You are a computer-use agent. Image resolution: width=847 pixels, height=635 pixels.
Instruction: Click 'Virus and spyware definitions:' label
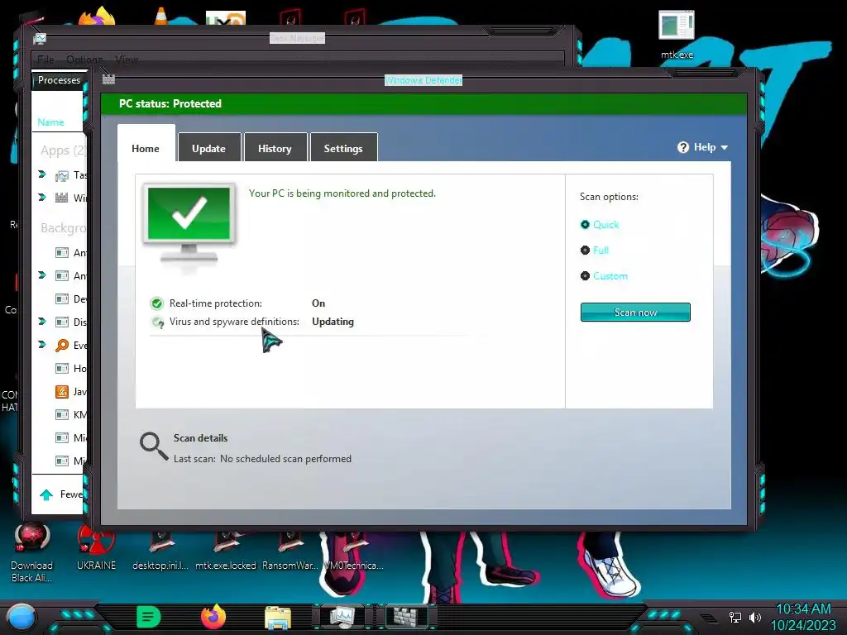point(234,322)
